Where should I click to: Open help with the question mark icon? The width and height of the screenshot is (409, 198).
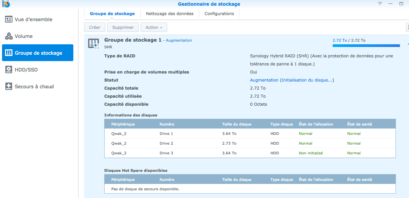tap(380, 4)
